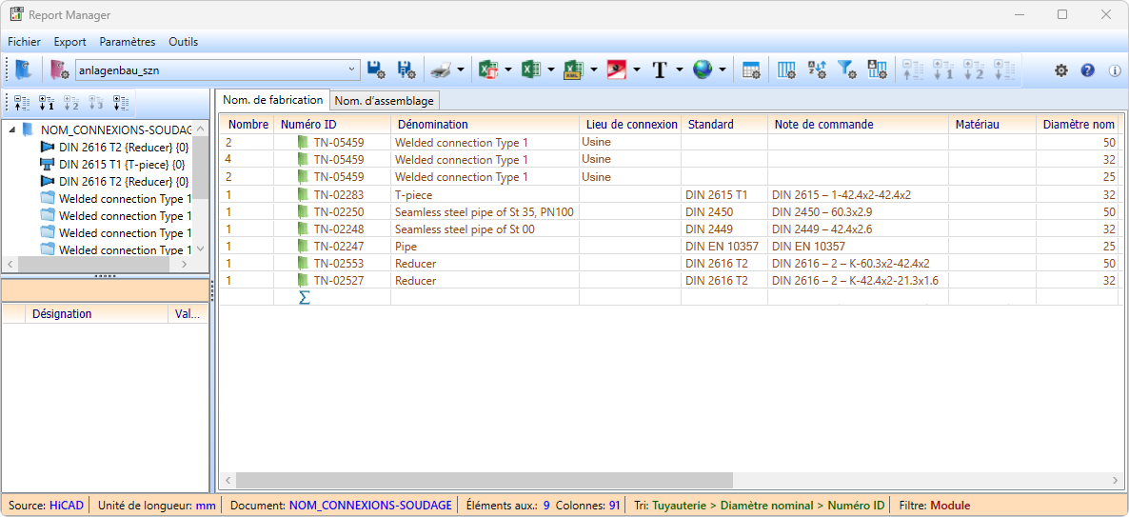Click the filter settings funnel icon

846,70
